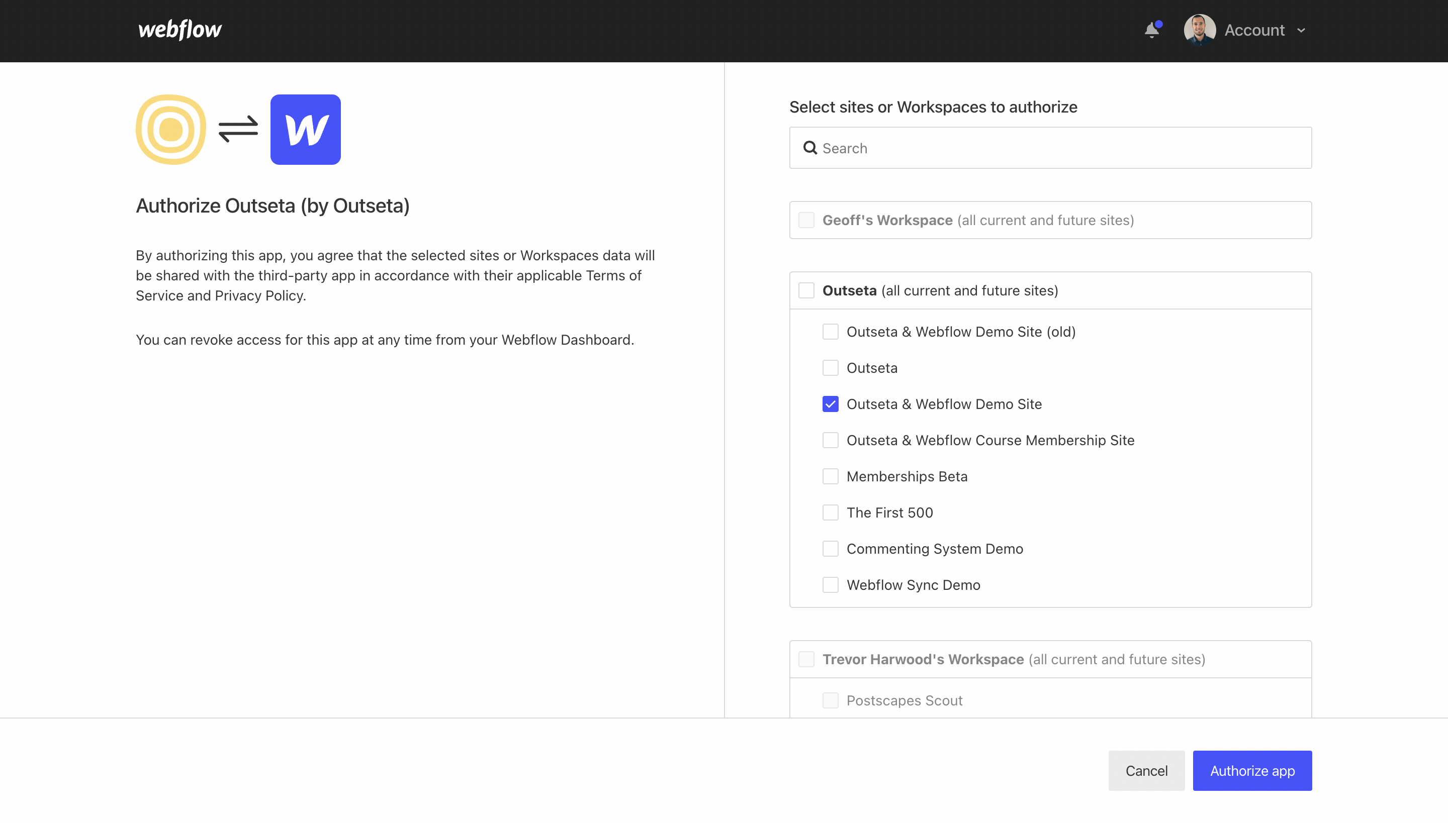Check The First 500 site
The width and height of the screenshot is (1448, 823).
click(831, 512)
